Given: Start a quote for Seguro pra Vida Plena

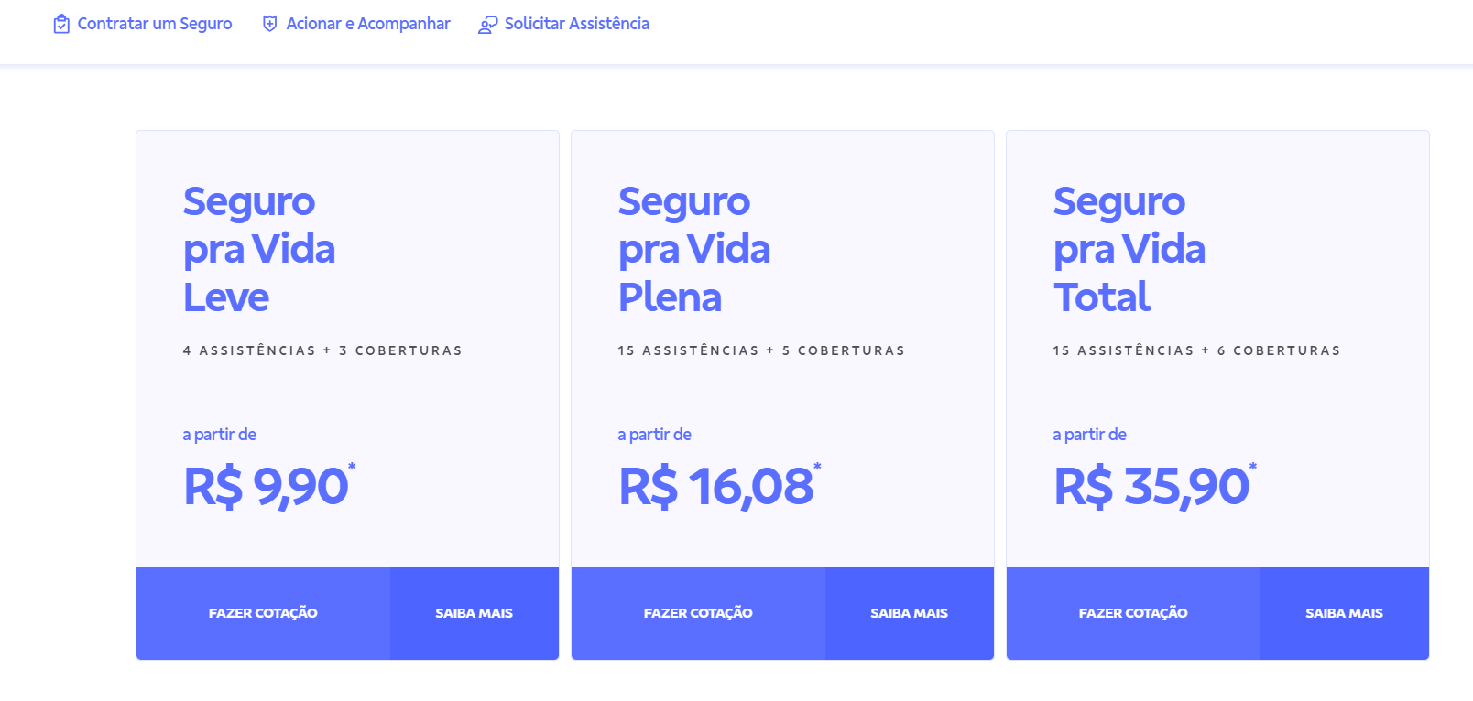Looking at the screenshot, I should coord(698,613).
